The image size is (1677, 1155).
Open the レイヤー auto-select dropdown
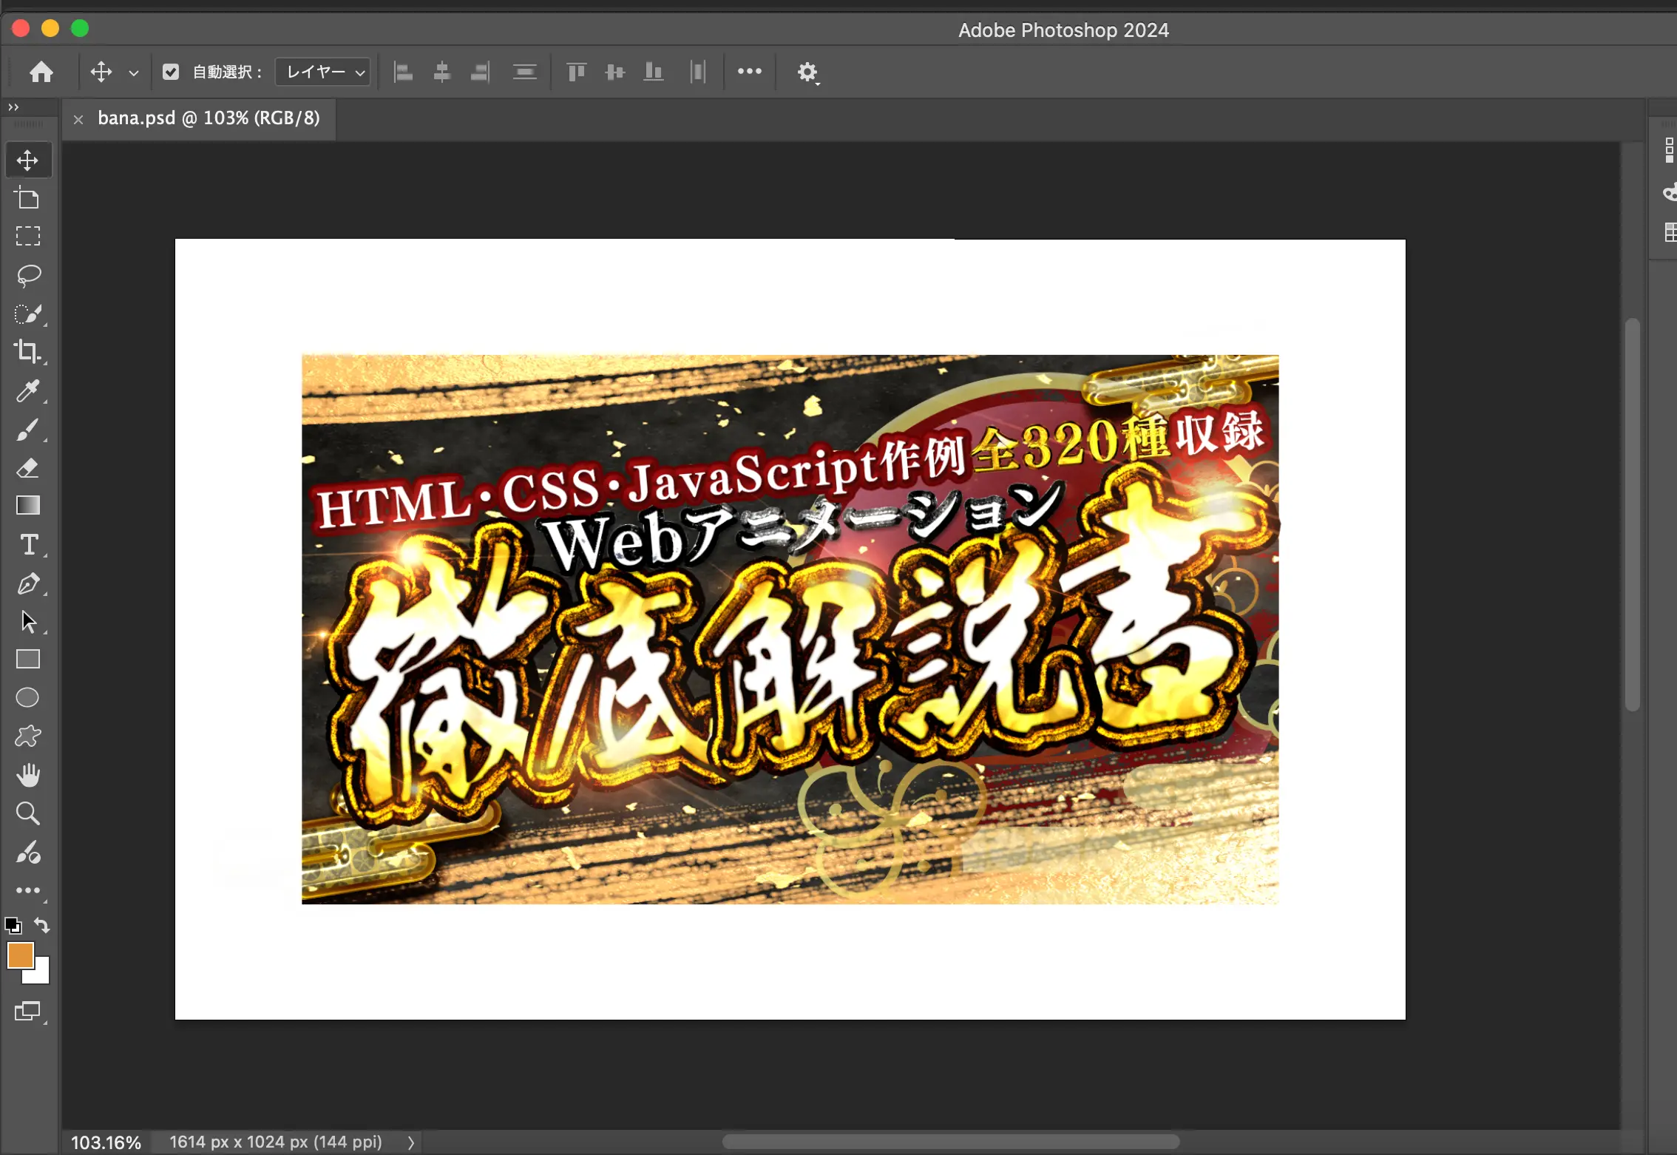(323, 72)
